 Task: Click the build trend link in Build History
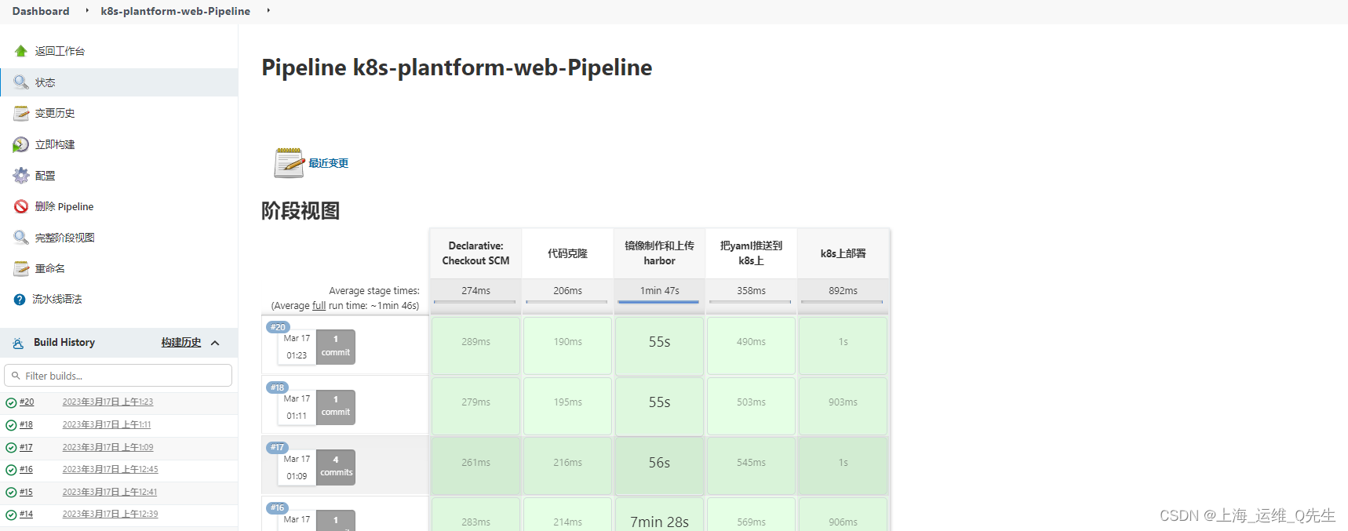pyautogui.click(x=181, y=343)
